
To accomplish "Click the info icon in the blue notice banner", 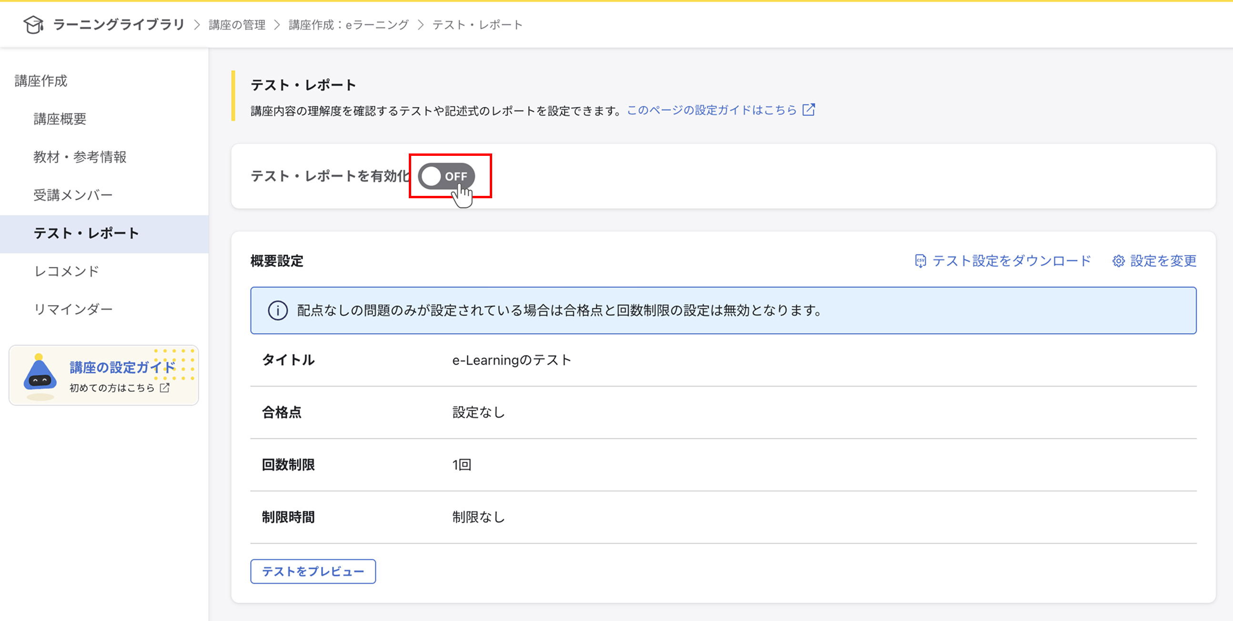I will (278, 310).
